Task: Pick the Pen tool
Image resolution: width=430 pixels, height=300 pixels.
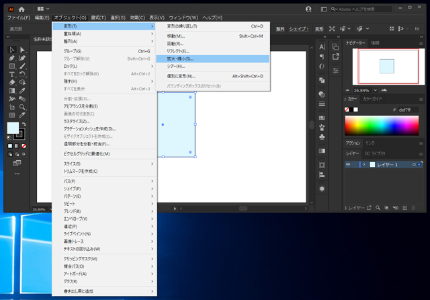Action: (x=12, y=58)
